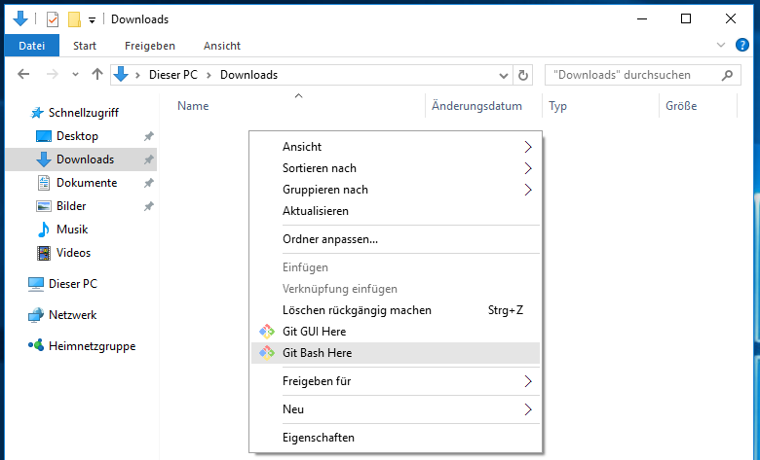The width and height of the screenshot is (760, 460).
Task: Open Eigenschaften from context menu
Action: click(396, 438)
